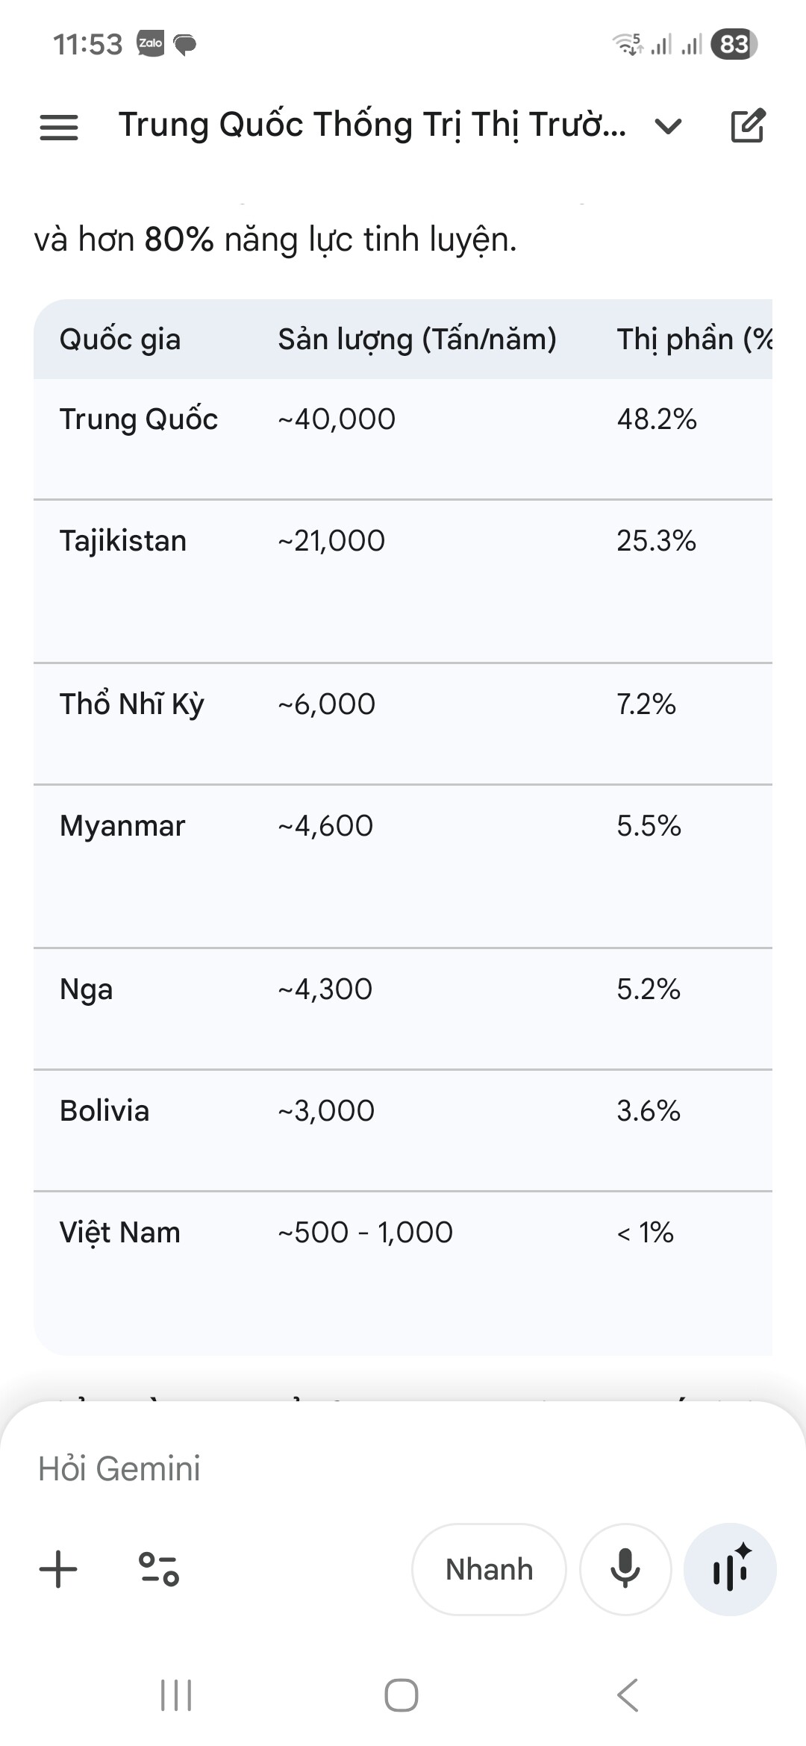Expand the conversation title dropdown chevron
The width and height of the screenshot is (806, 1746).
pyautogui.click(x=668, y=126)
